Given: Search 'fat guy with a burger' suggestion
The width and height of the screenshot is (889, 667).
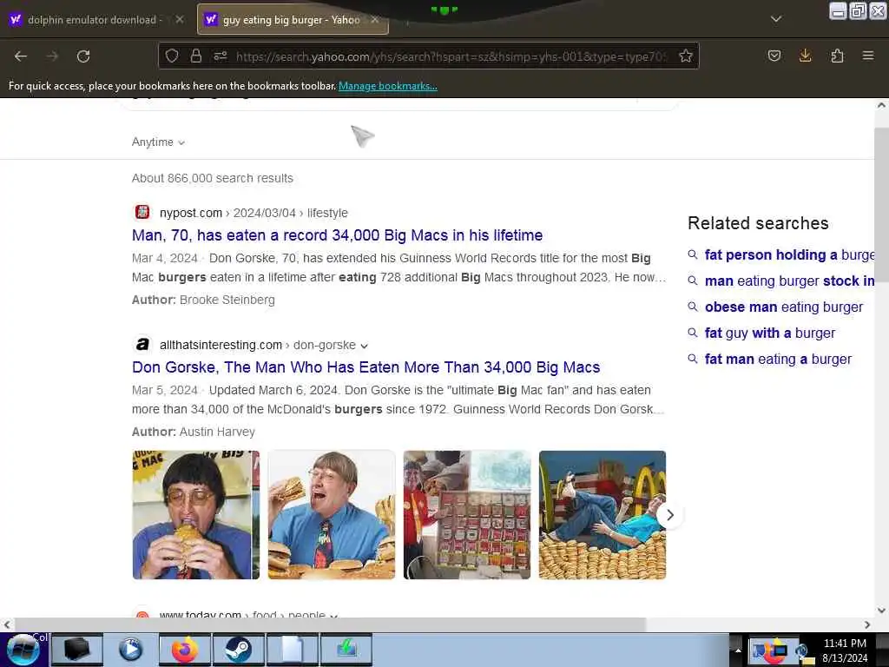Looking at the screenshot, I should tap(770, 333).
